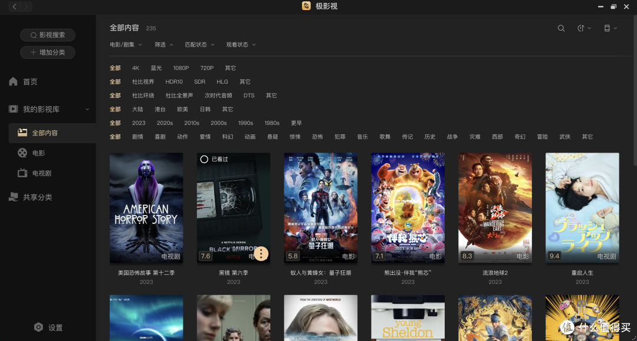
Task: Click the 极影视 app logo in title bar
Action: tap(306, 6)
